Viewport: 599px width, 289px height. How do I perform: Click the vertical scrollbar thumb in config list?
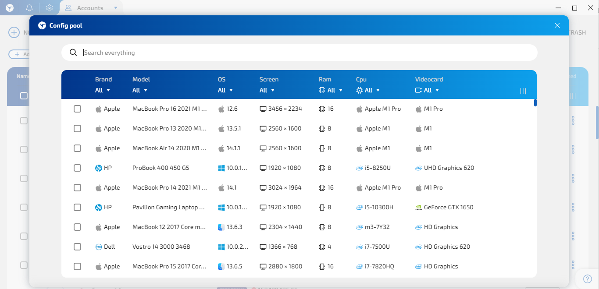pyautogui.click(x=535, y=103)
